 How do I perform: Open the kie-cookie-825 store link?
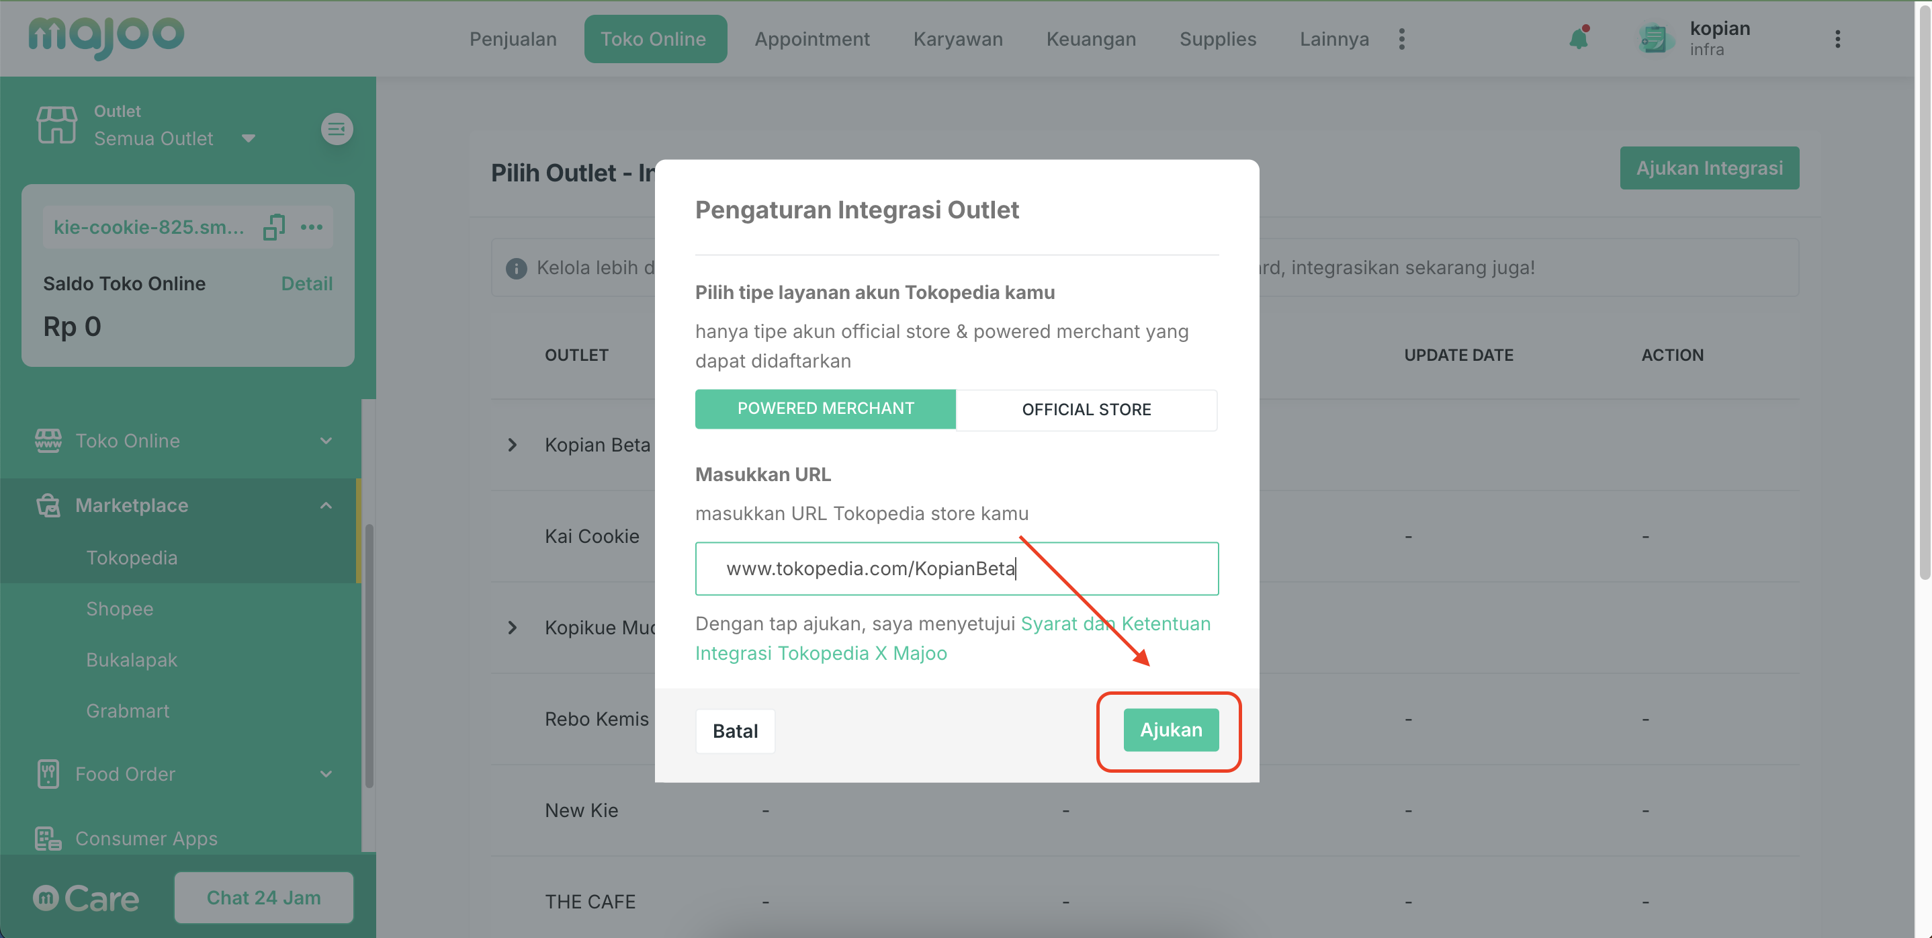[148, 226]
